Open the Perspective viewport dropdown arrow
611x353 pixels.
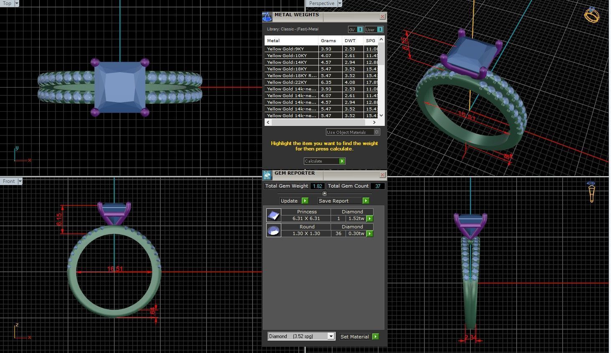[x=339, y=3]
